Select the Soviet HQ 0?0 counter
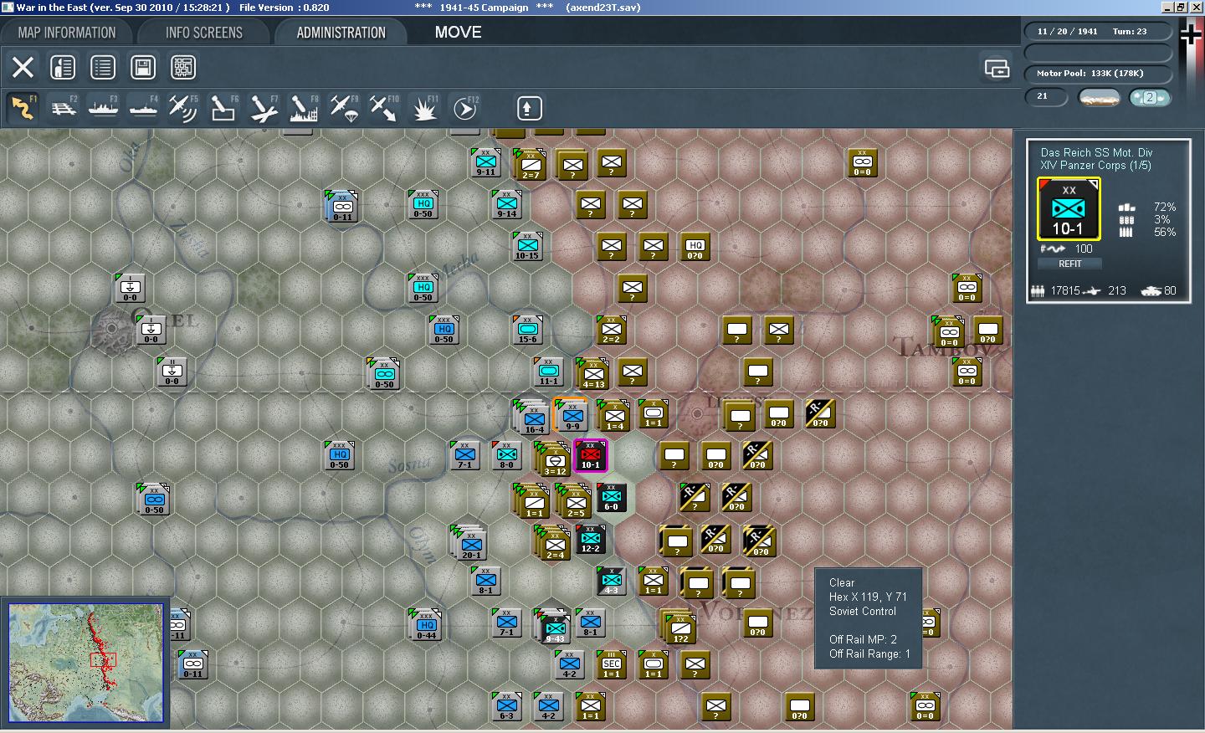 pos(695,246)
